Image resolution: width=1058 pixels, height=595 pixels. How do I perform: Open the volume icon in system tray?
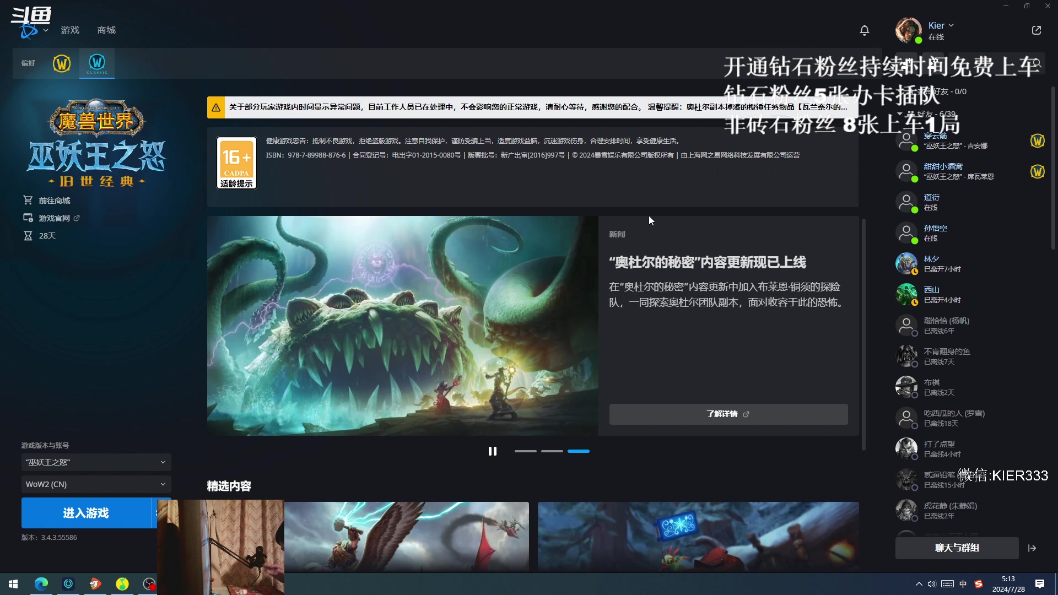(932, 584)
